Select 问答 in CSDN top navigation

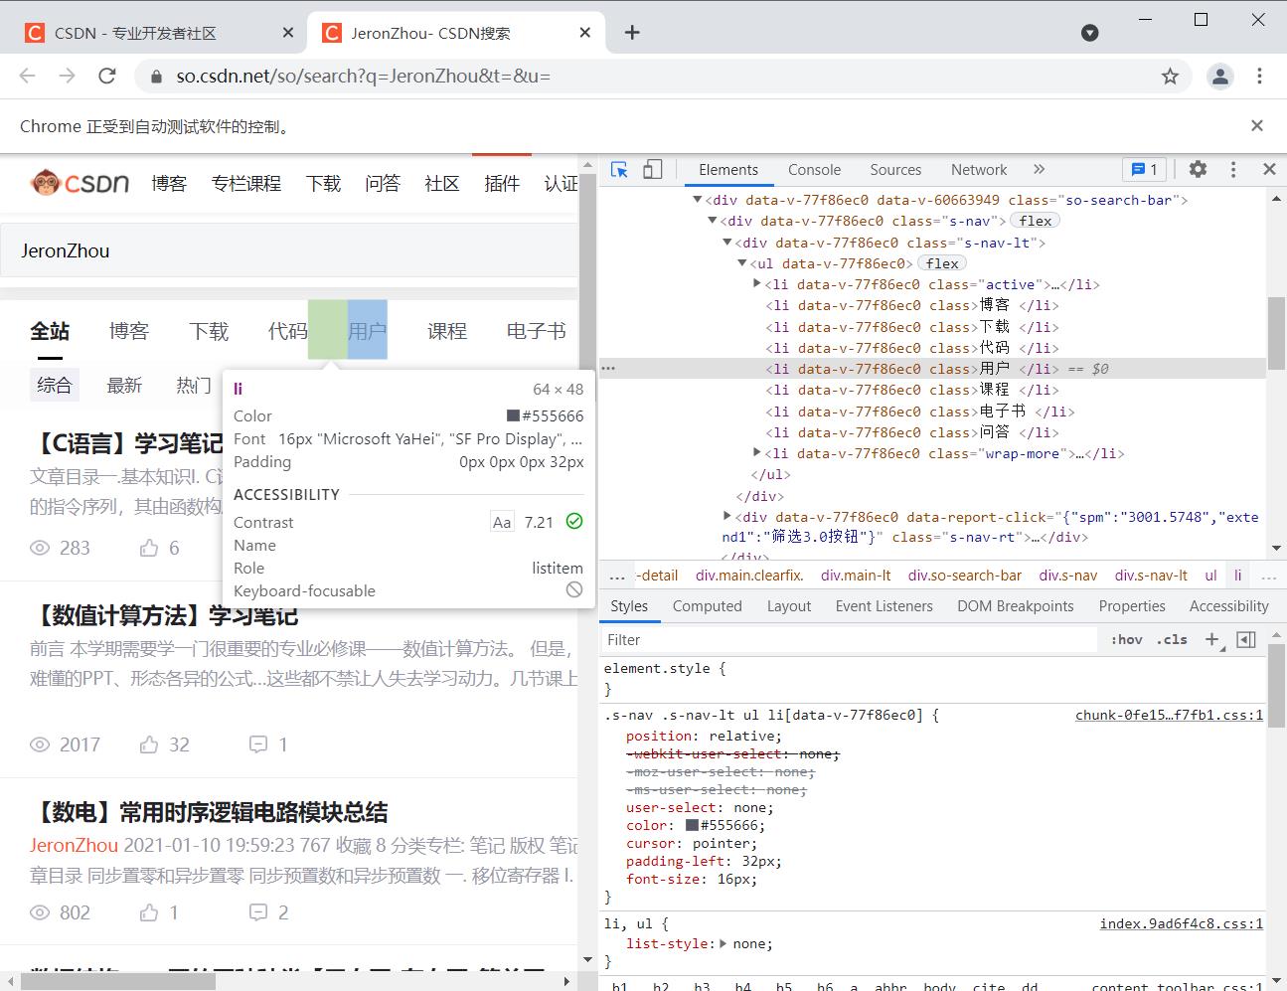[x=383, y=184]
